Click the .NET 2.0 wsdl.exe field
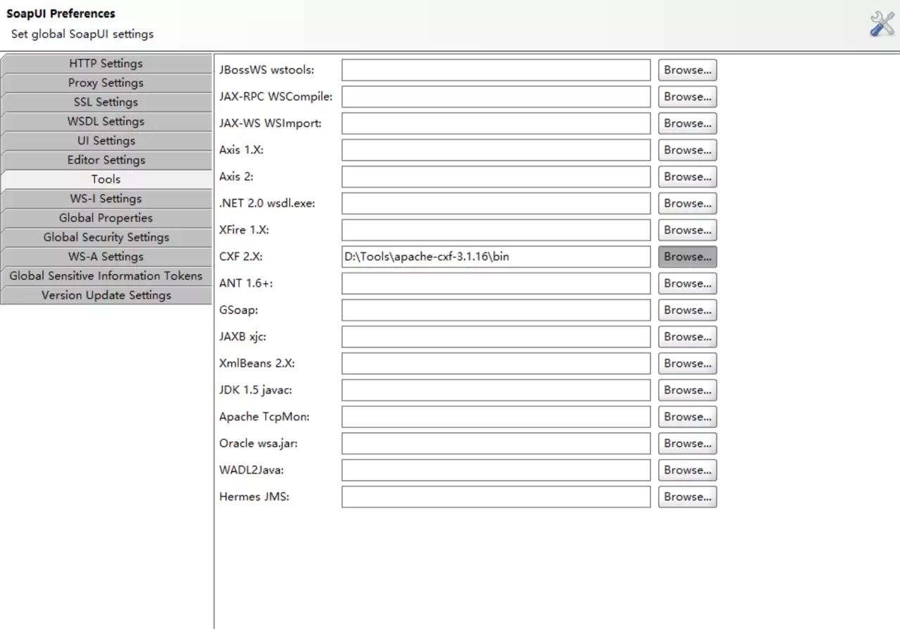This screenshot has width=900, height=629. pyautogui.click(x=496, y=203)
